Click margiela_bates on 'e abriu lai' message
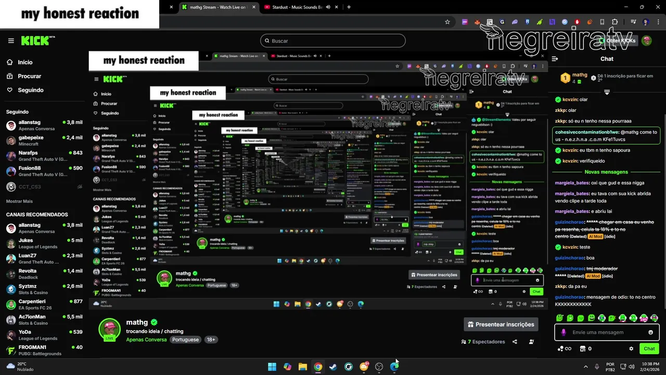 [x=572, y=211]
